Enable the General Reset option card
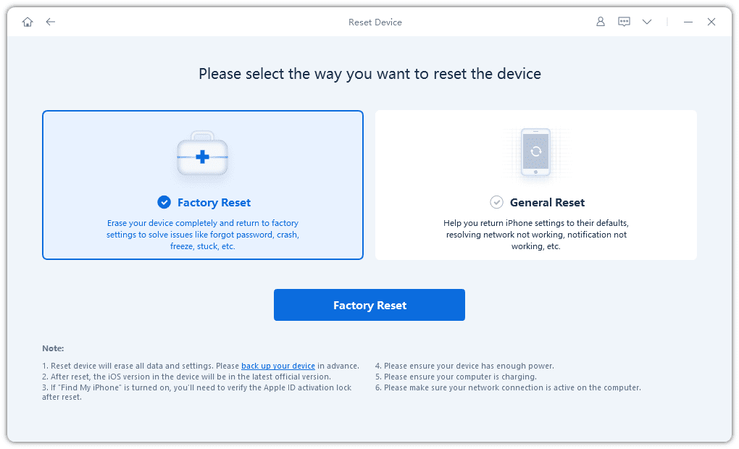 click(535, 185)
